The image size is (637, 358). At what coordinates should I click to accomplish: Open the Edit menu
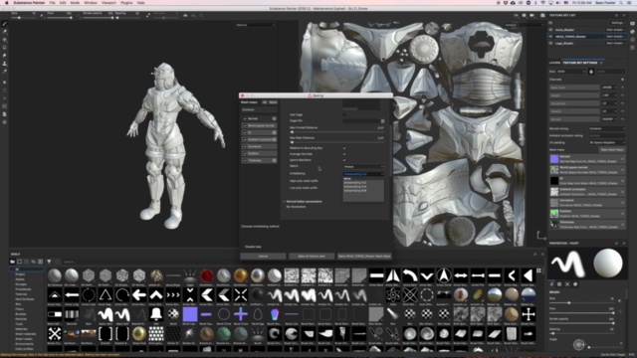pyautogui.click(x=63, y=3)
